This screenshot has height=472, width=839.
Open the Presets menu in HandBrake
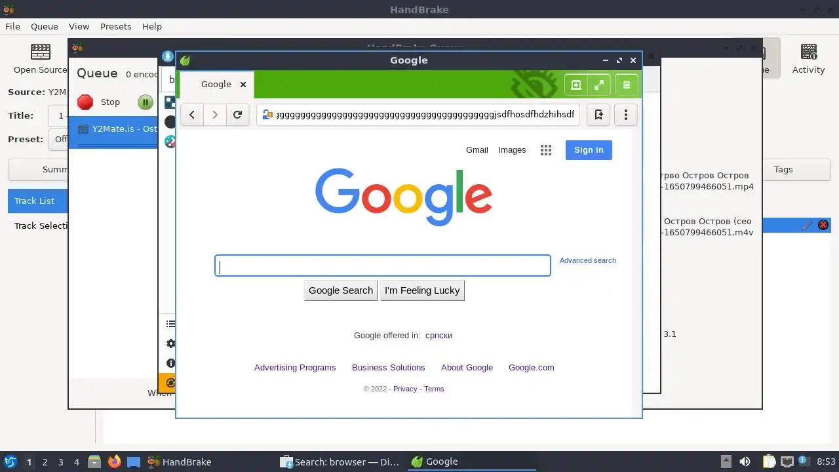tap(115, 26)
